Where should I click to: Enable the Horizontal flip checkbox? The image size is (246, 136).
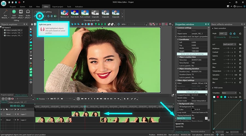(215, 37)
